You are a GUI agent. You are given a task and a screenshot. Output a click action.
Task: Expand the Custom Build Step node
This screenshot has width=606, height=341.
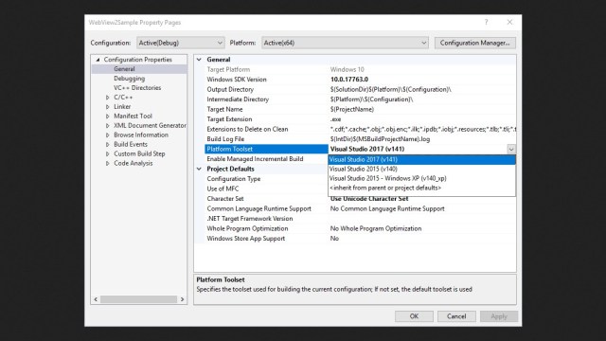click(x=107, y=153)
